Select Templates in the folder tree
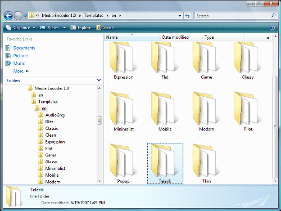 [x=48, y=102]
